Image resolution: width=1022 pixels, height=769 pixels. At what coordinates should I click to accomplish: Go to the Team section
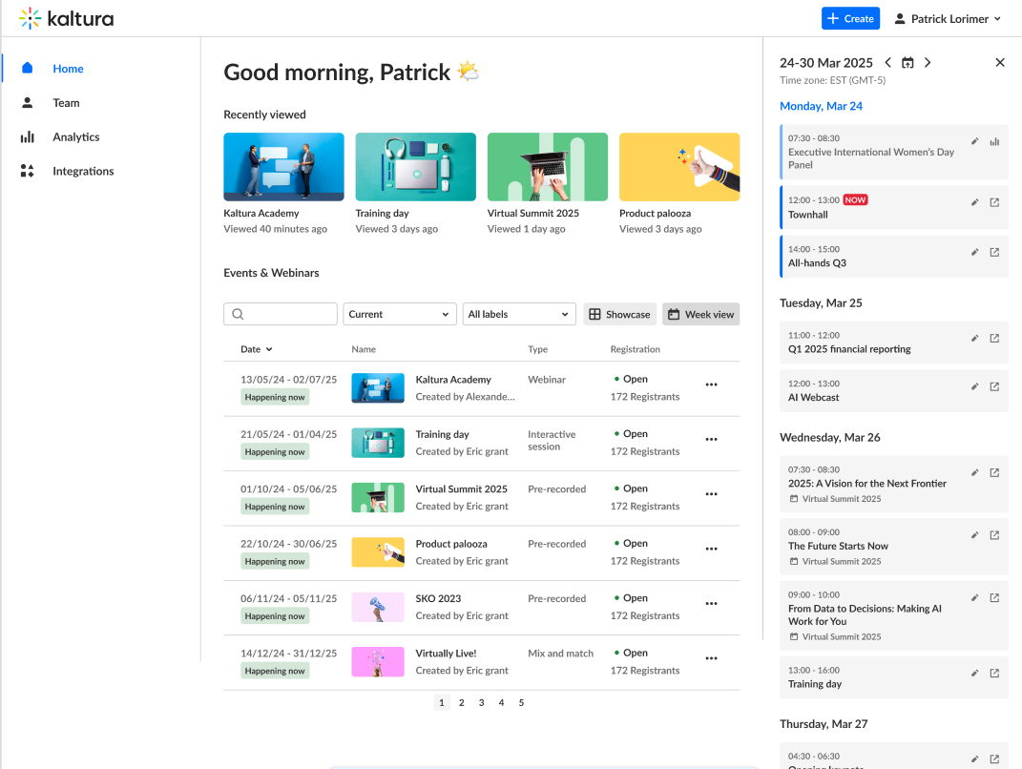(x=66, y=103)
